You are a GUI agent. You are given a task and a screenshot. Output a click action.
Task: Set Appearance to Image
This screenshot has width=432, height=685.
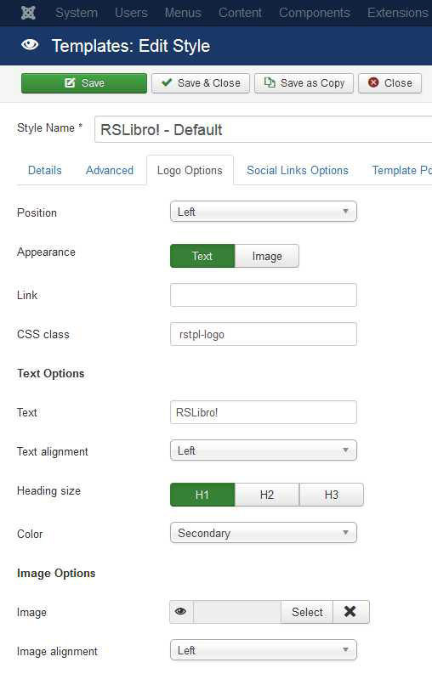click(267, 256)
